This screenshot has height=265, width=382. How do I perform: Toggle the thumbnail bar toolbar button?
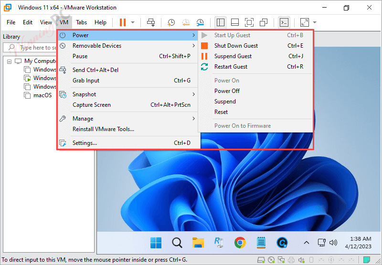[x=235, y=22]
